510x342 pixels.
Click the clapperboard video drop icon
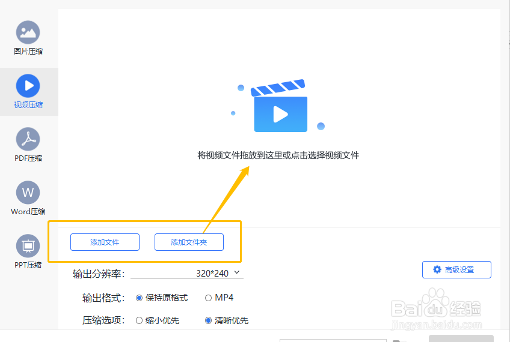279,106
